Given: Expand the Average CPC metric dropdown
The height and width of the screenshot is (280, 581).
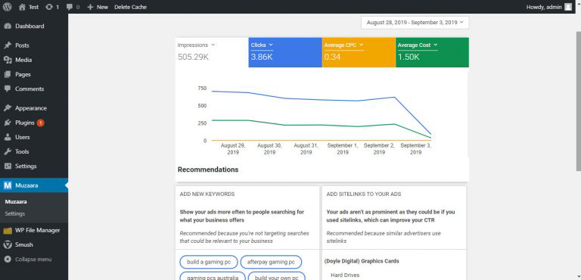Looking at the screenshot, I should point(362,45).
